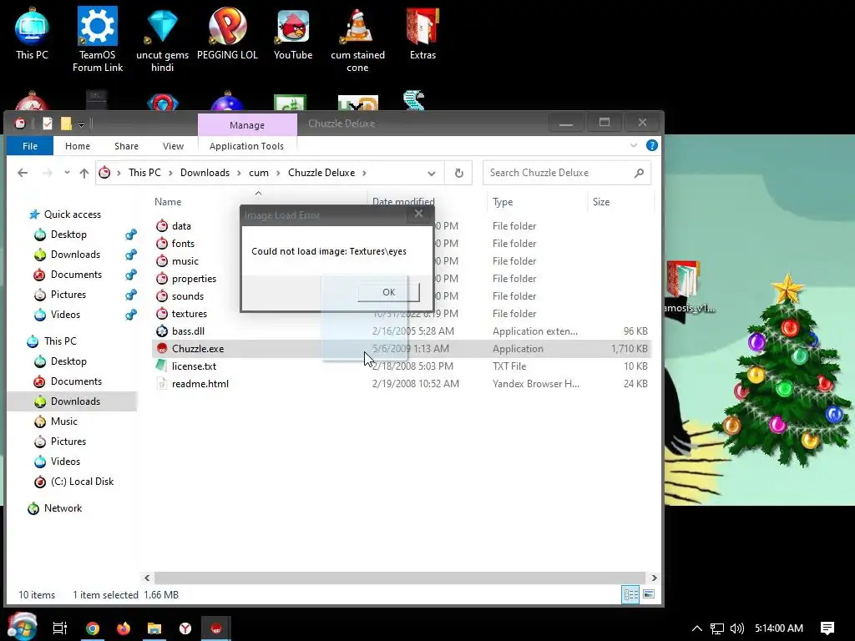Open Pictures under Quick access
Viewport: 855px width, 641px height.
pos(68,295)
